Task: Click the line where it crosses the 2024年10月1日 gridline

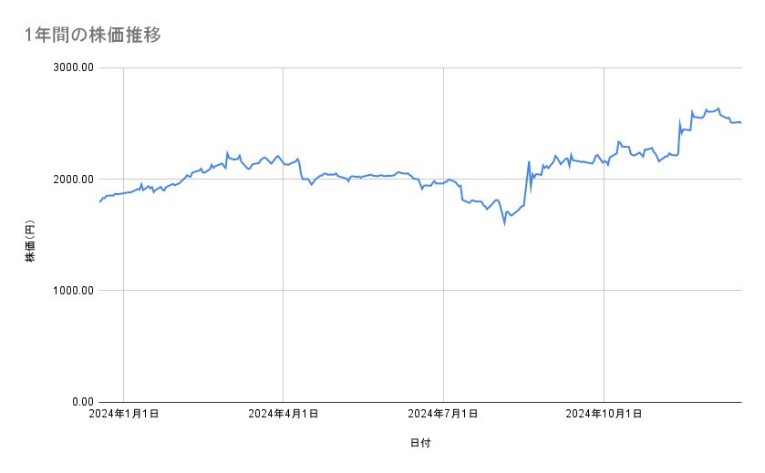Action: 603,161
